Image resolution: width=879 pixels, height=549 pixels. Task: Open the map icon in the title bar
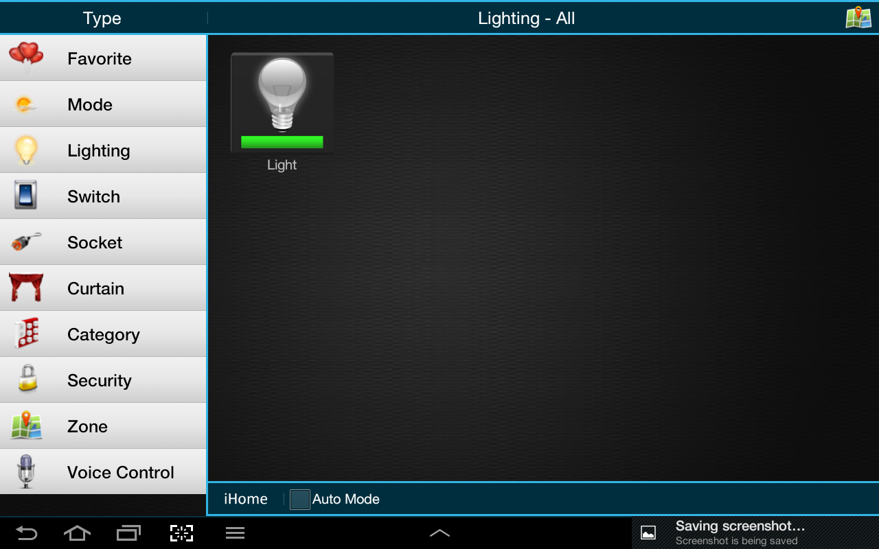point(858,17)
